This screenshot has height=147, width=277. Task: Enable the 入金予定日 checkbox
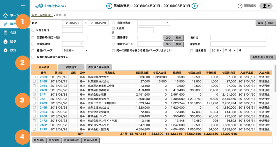click(x=33, y=30)
